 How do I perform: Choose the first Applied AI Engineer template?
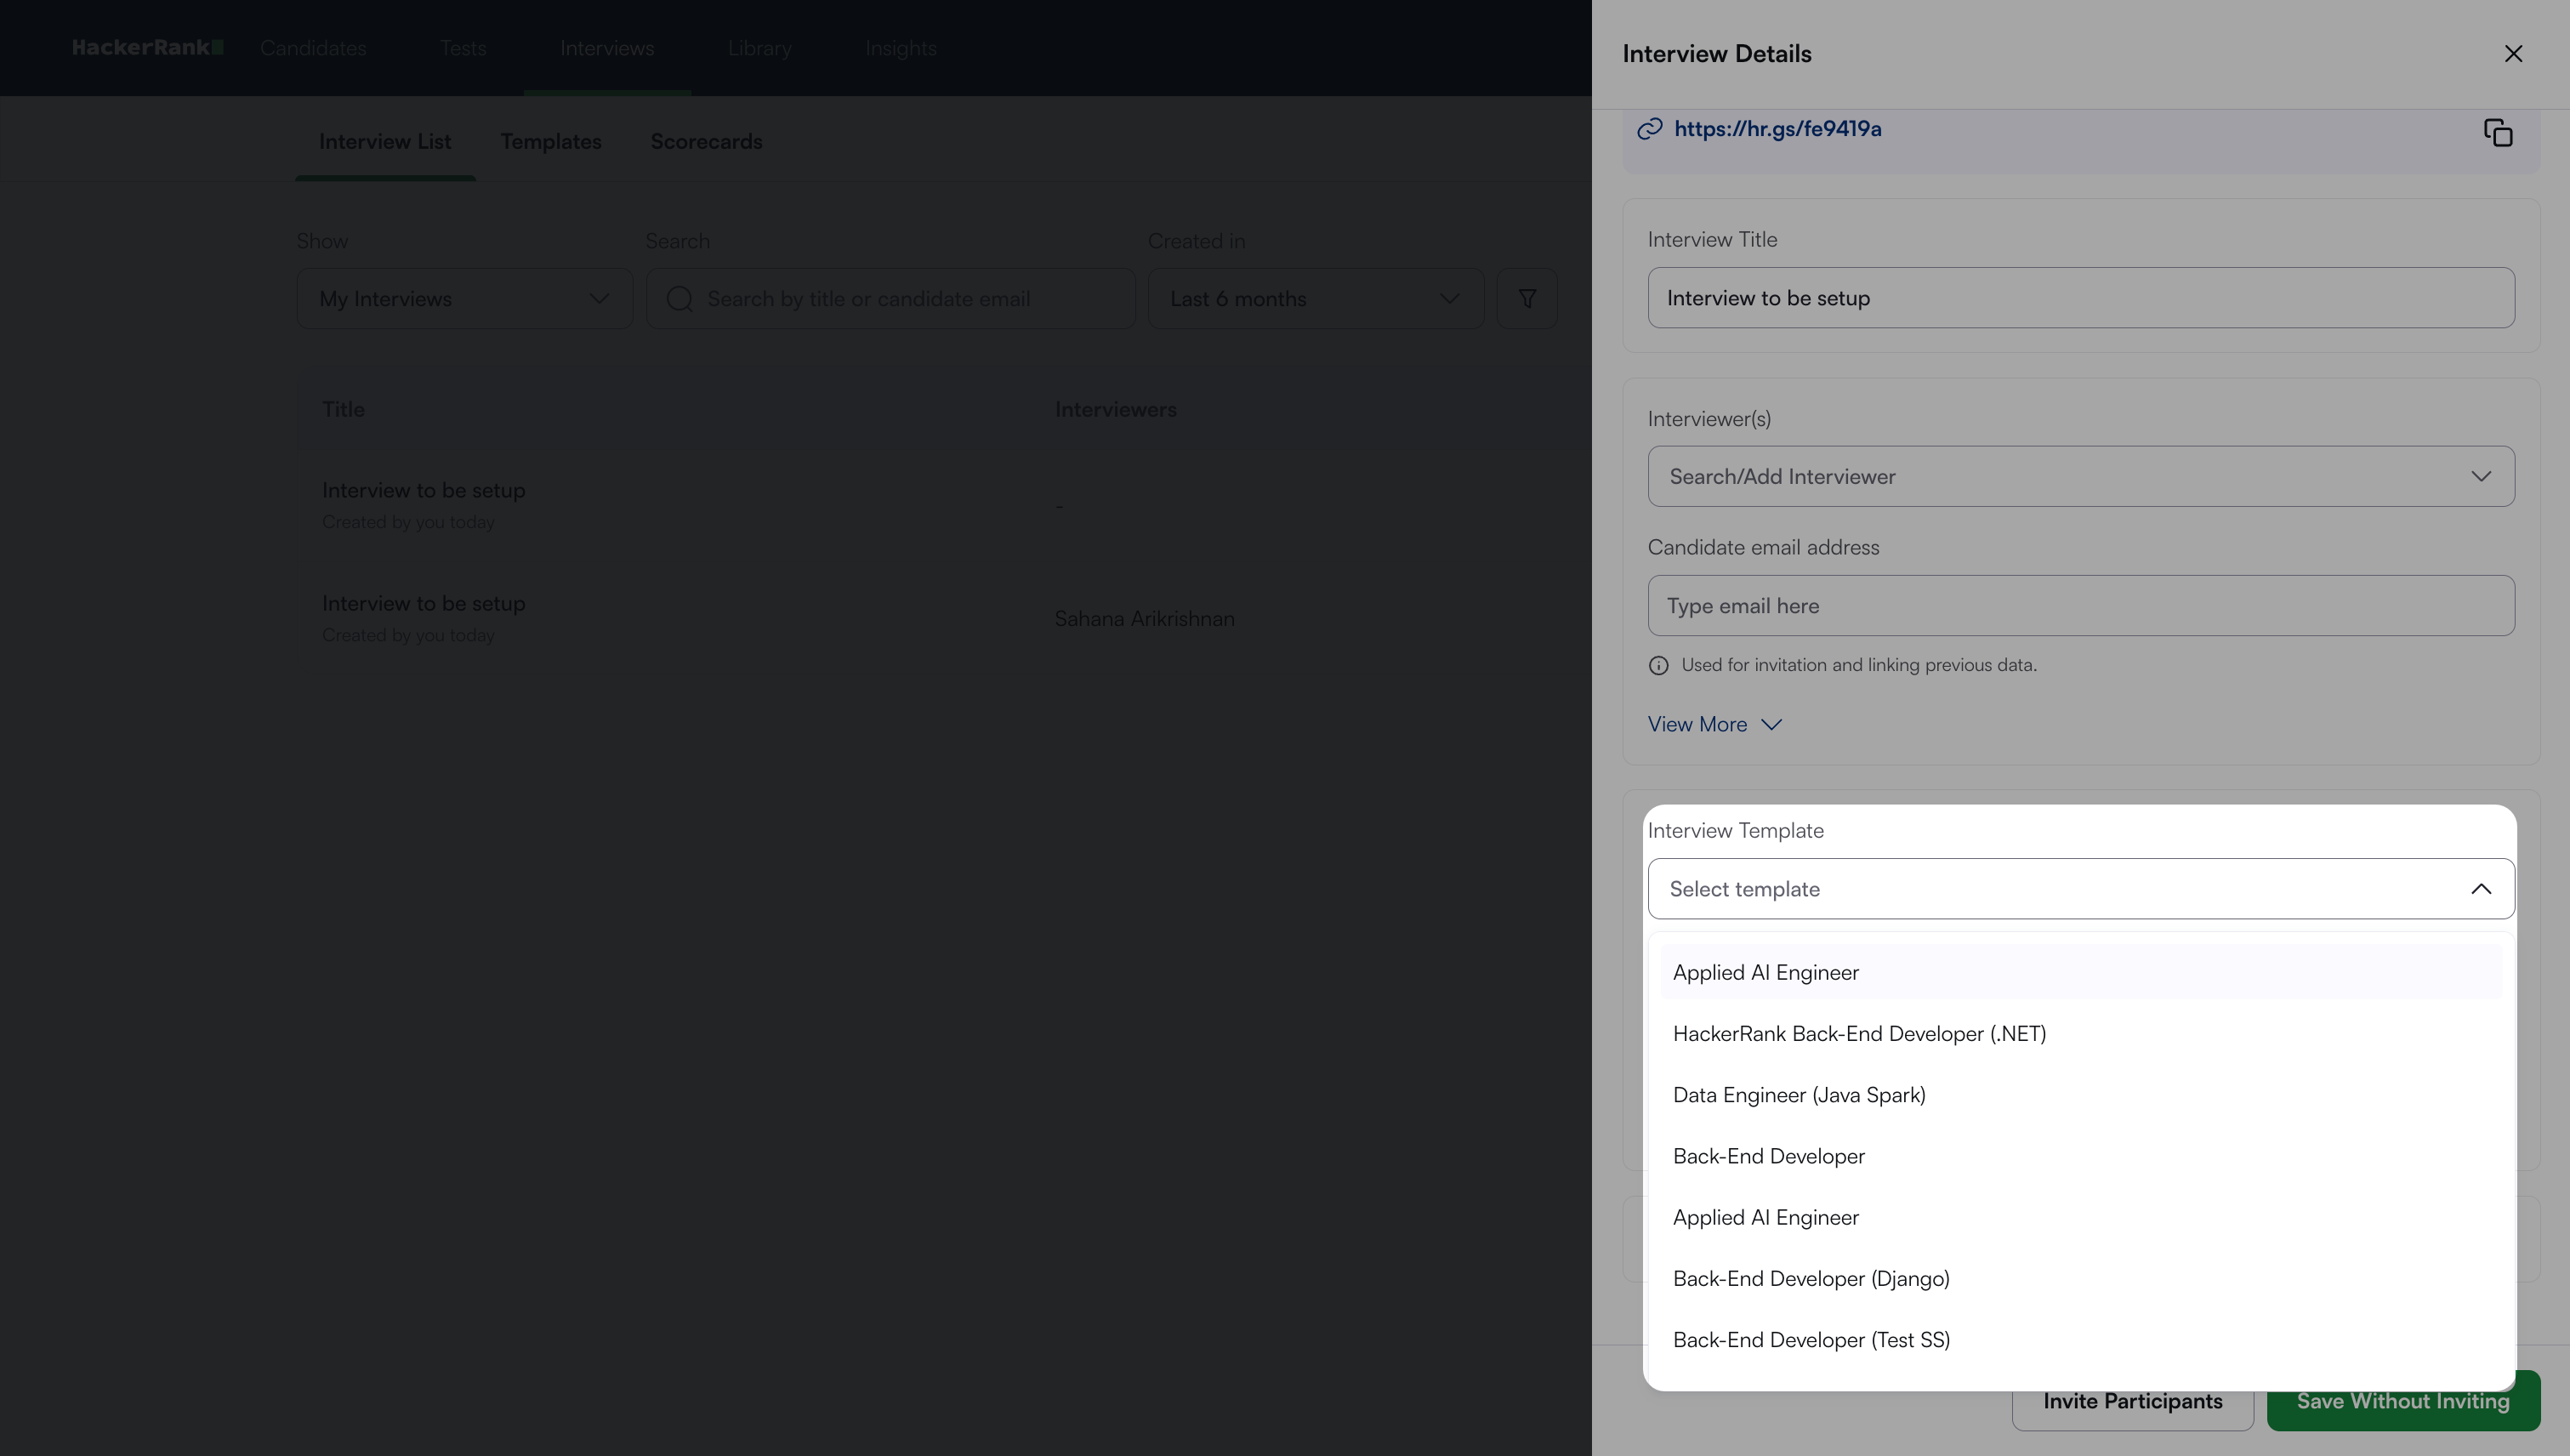click(1765, 973)
